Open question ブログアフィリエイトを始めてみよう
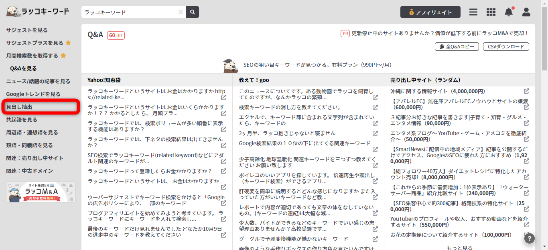 pos(156,216)
